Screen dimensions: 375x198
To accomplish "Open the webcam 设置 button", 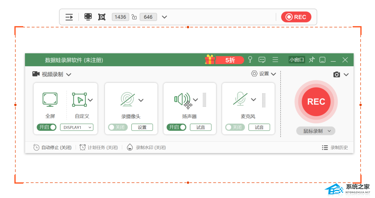I will 142,127.
